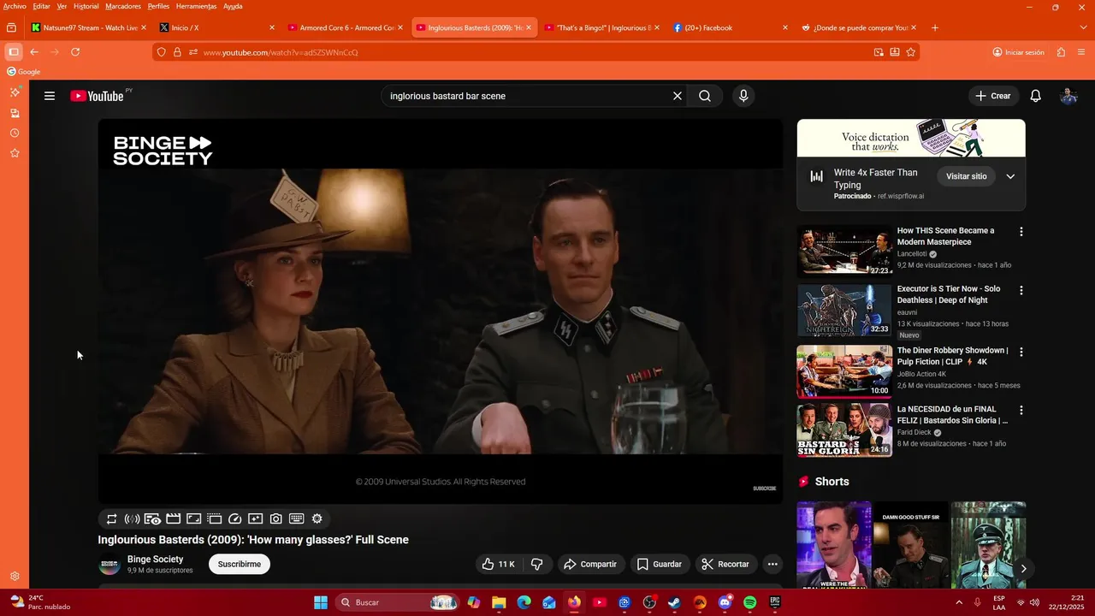The image size is (1095, 616).
Task: Click the Crear button
Action: tap(993, 96)
